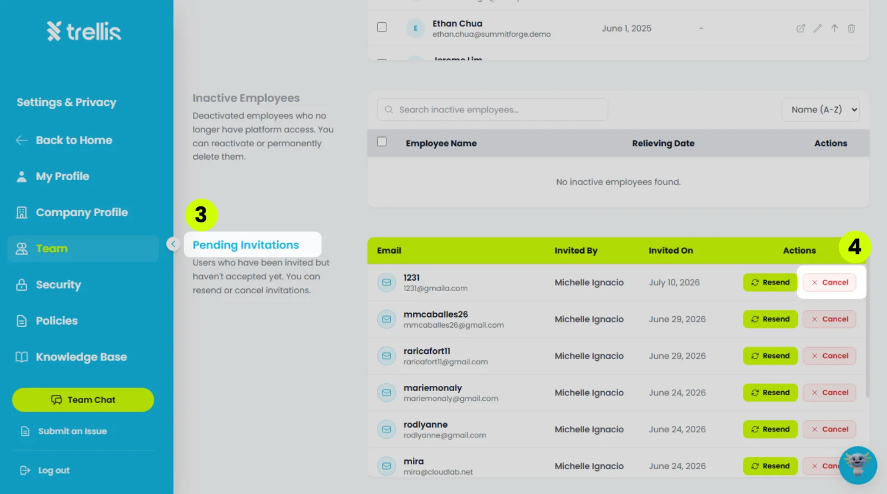This screenshot has height=494, width=887.
Task: Click the mail icon beside 1231@gmaila.com
Action: 386,283
